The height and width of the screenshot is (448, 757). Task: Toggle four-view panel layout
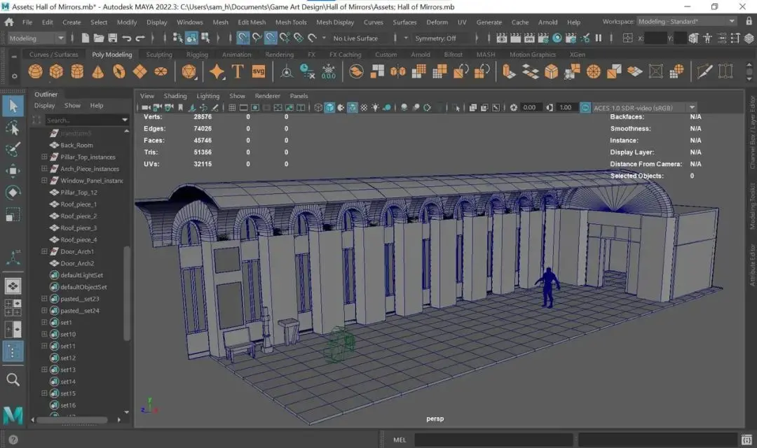(13, 307)
